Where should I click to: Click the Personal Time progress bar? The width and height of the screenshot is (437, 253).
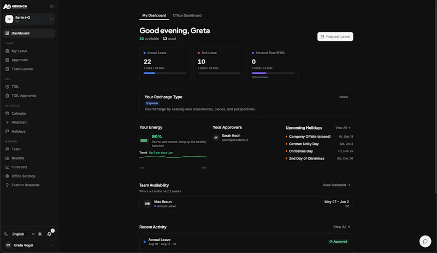click(x=273, y=73)
